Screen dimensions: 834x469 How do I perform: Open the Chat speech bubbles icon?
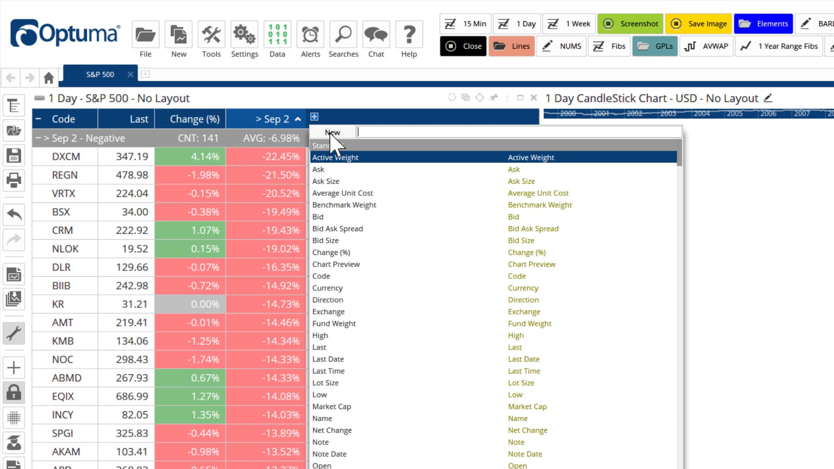[376, 34]
